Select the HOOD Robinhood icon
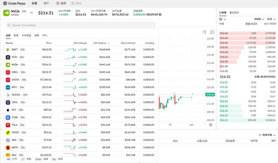 point(8,132)
